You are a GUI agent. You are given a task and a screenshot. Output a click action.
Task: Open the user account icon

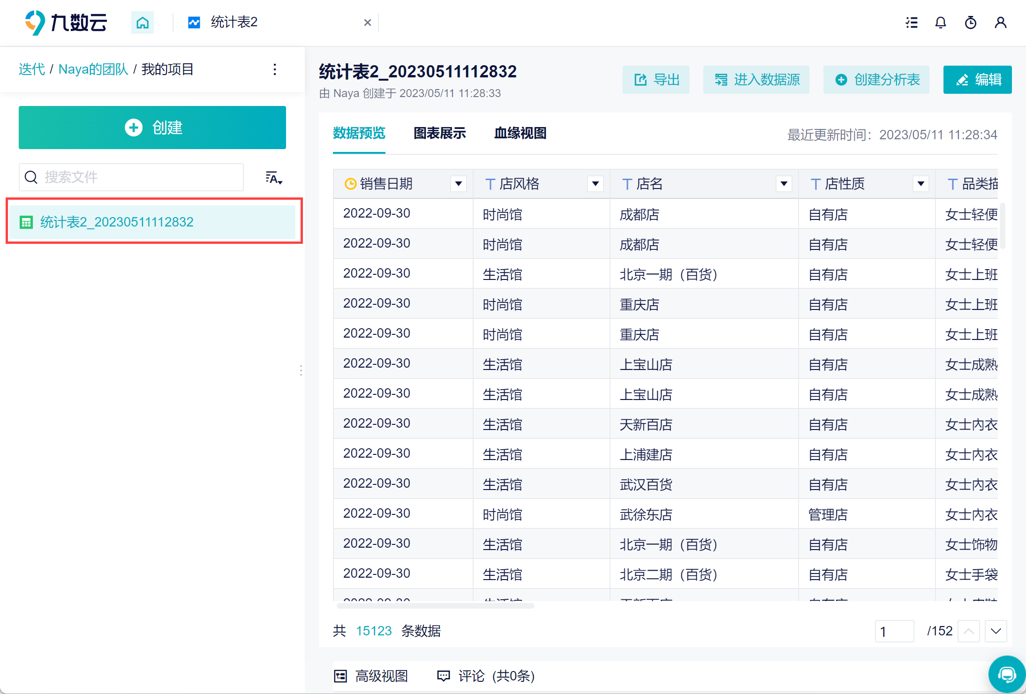click(x=1001, y=23)
